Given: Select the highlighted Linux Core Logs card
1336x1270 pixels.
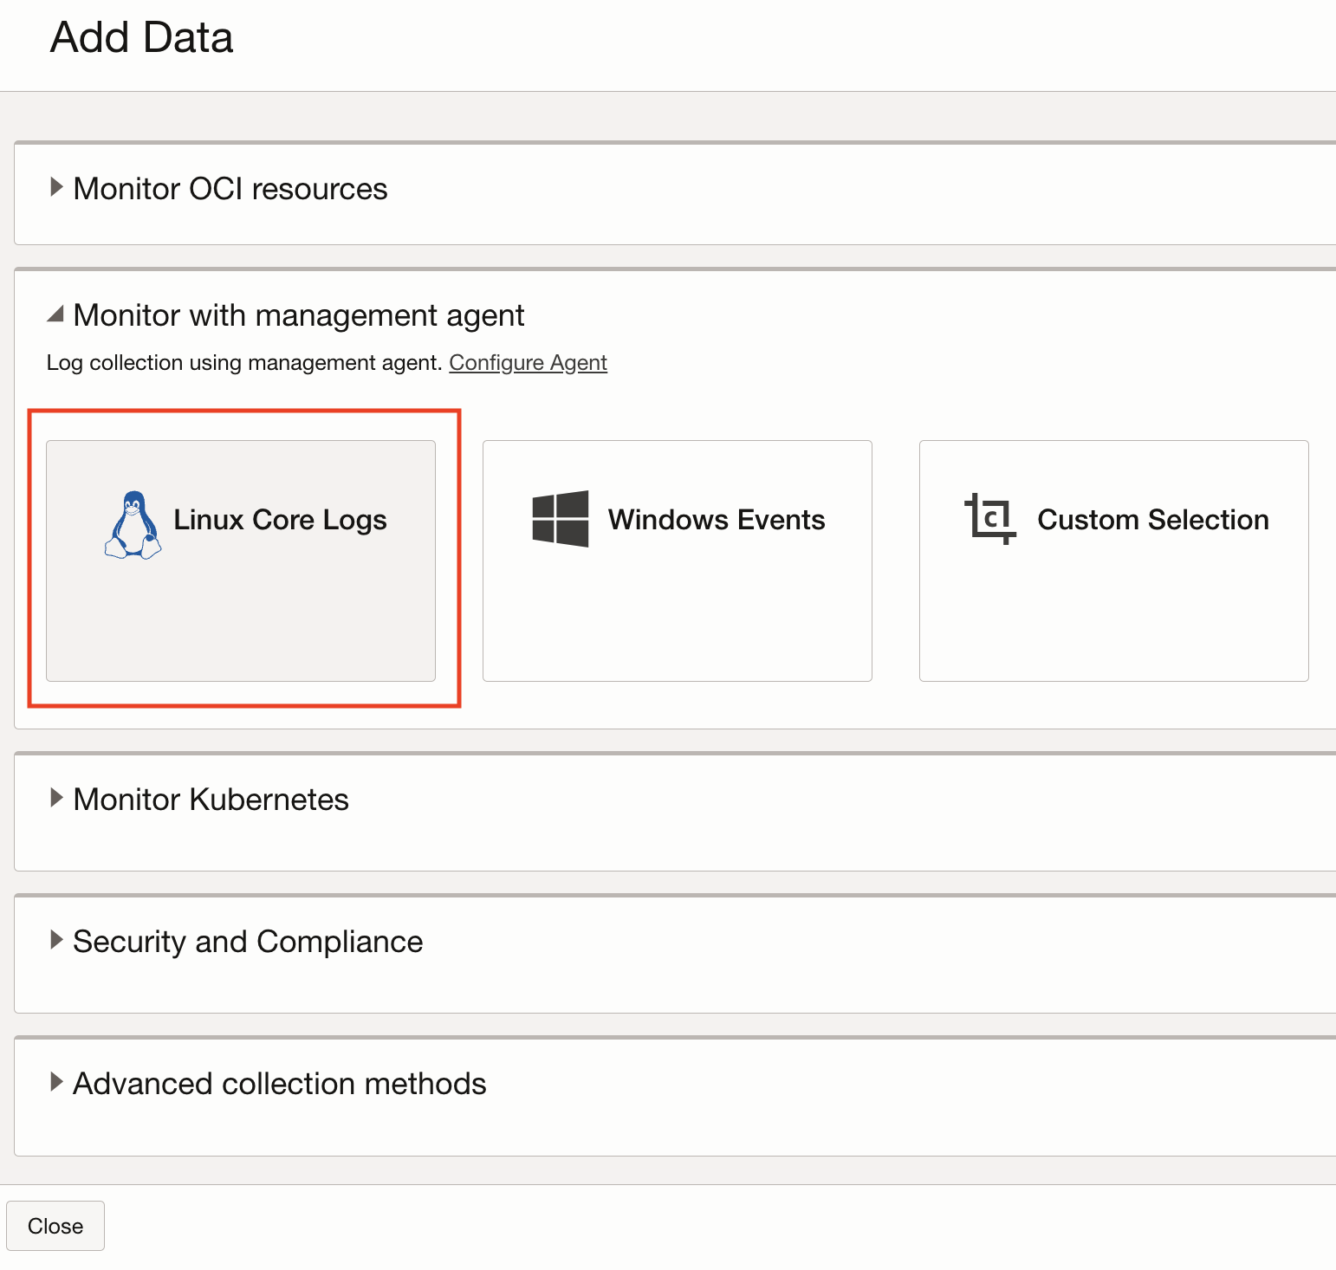Looking at the screenshot, I should tap(240, 560).
